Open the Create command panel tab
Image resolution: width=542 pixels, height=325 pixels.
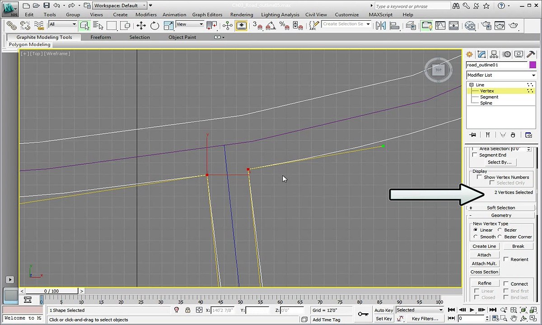click(469, 55)
